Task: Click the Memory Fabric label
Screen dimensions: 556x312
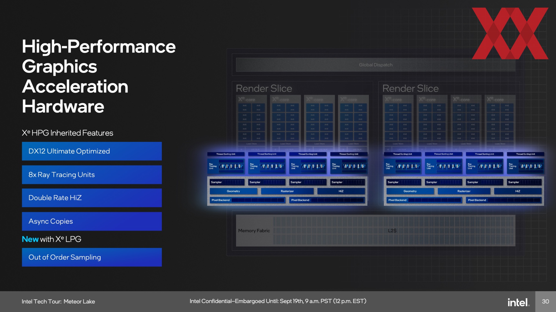Action: [x=254, y=231]
